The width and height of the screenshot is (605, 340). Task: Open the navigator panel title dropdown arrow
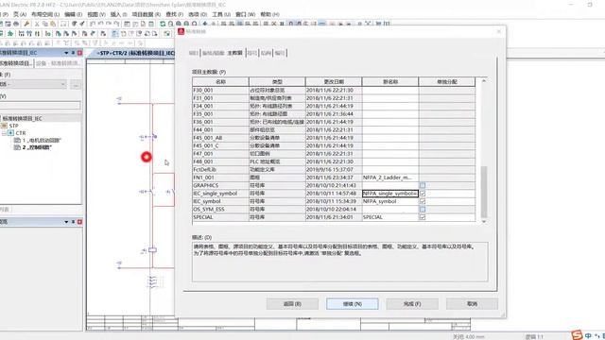coord(66,53)
